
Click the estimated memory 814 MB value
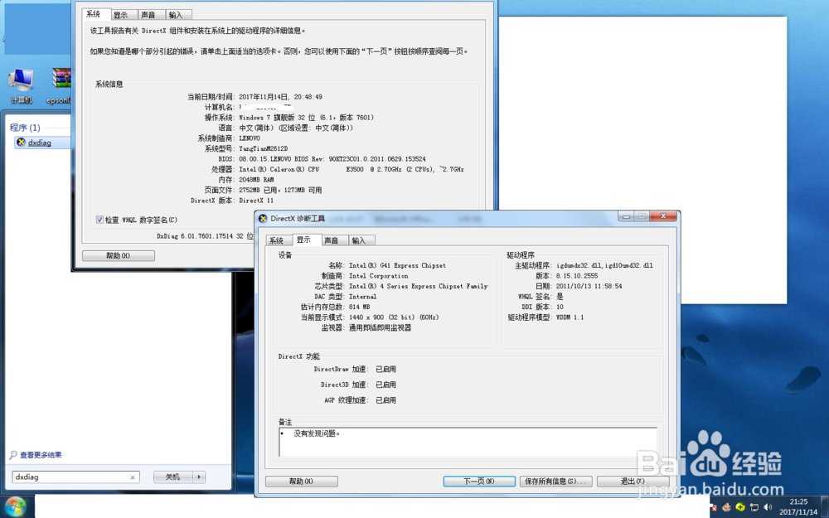360,307
